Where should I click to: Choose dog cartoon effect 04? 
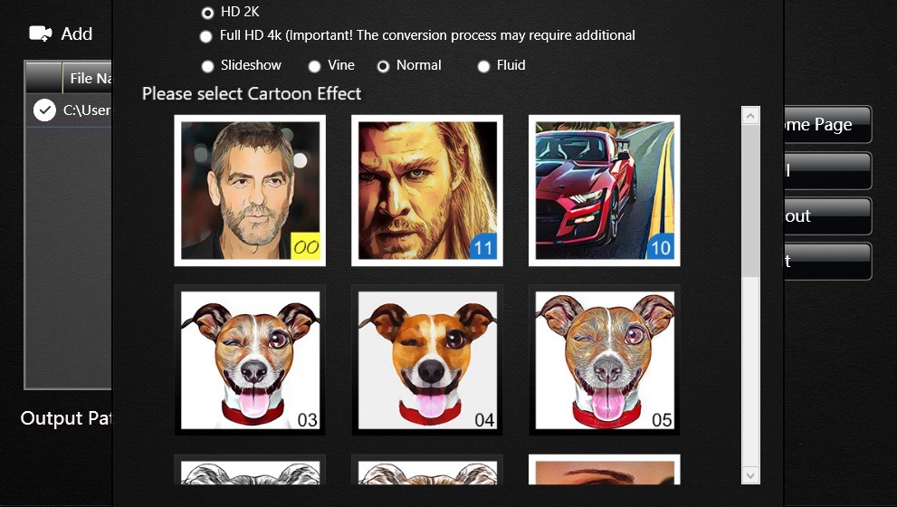(x=427, y=359)
